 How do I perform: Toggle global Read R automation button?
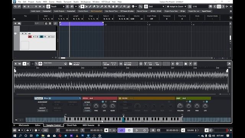[36, 7]
